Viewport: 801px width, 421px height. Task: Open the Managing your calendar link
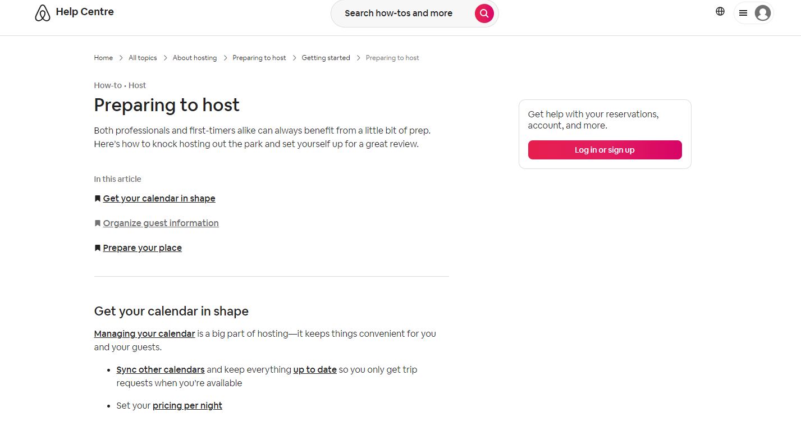[144, 333]
